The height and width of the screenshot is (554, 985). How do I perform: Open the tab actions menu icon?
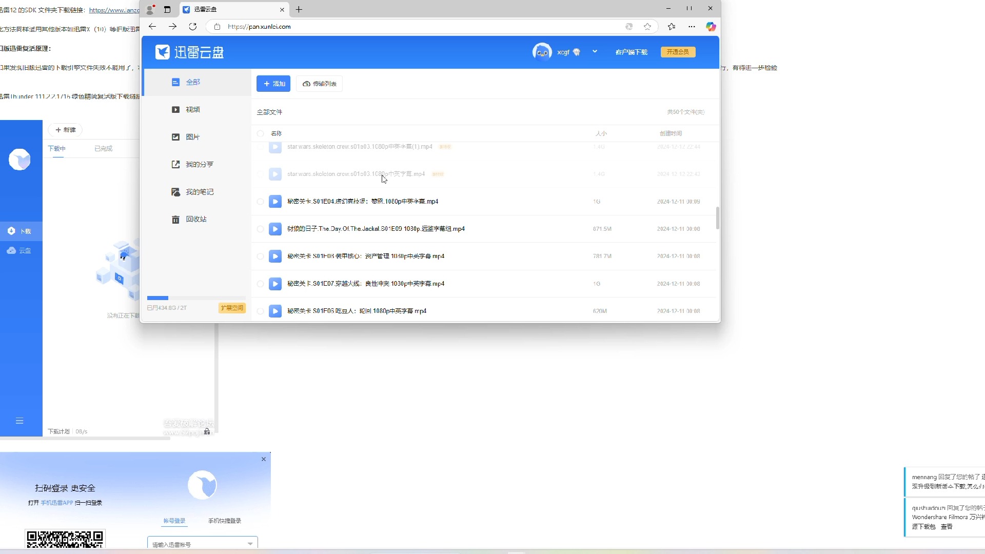tap(167, 9)
